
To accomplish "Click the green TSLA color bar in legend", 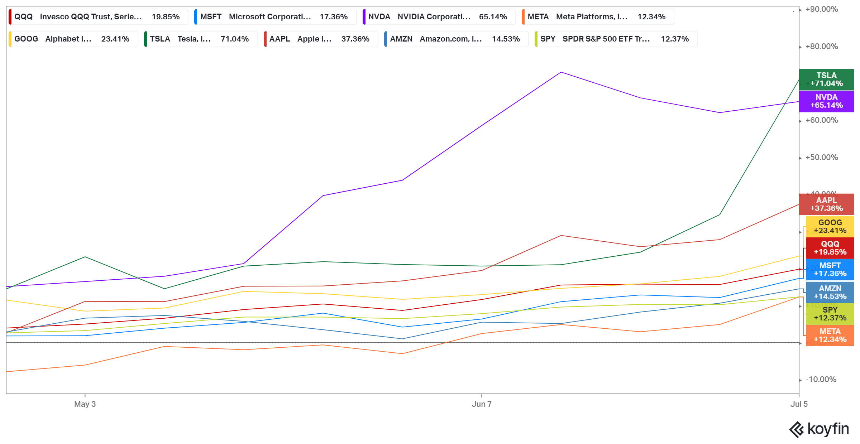I will pyautogui.click(x=145, y=39).
